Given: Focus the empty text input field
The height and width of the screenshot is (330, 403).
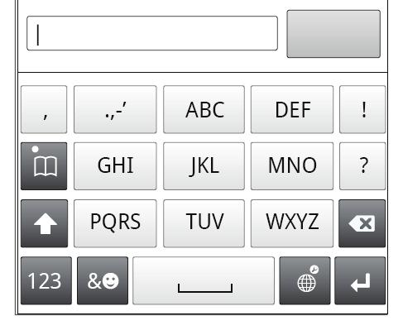Looking at the screenshot, I should 152,33.
